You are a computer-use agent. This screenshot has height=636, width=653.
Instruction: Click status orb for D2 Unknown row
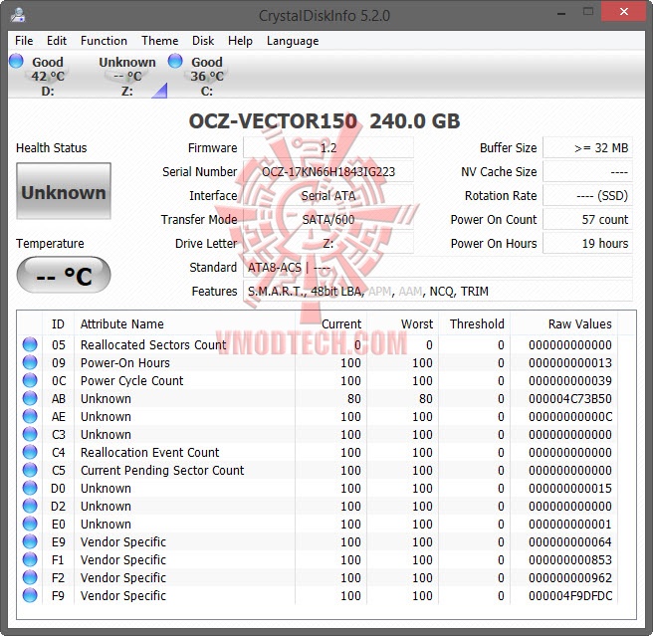pyautogui.click(x=30, y=506)
